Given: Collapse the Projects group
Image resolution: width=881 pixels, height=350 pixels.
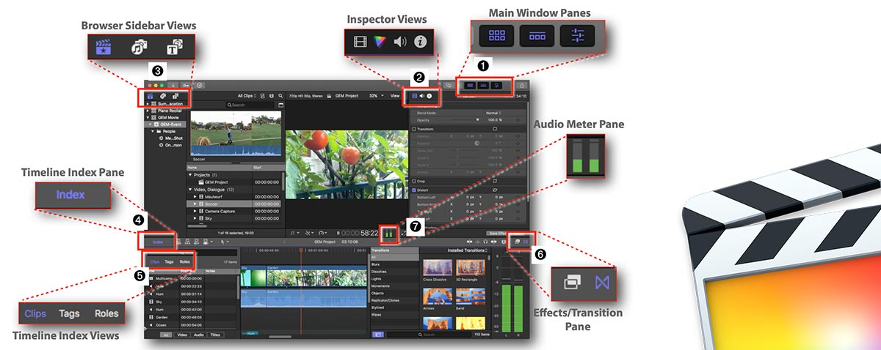Looking at the screenshot, I should point(192,175).
